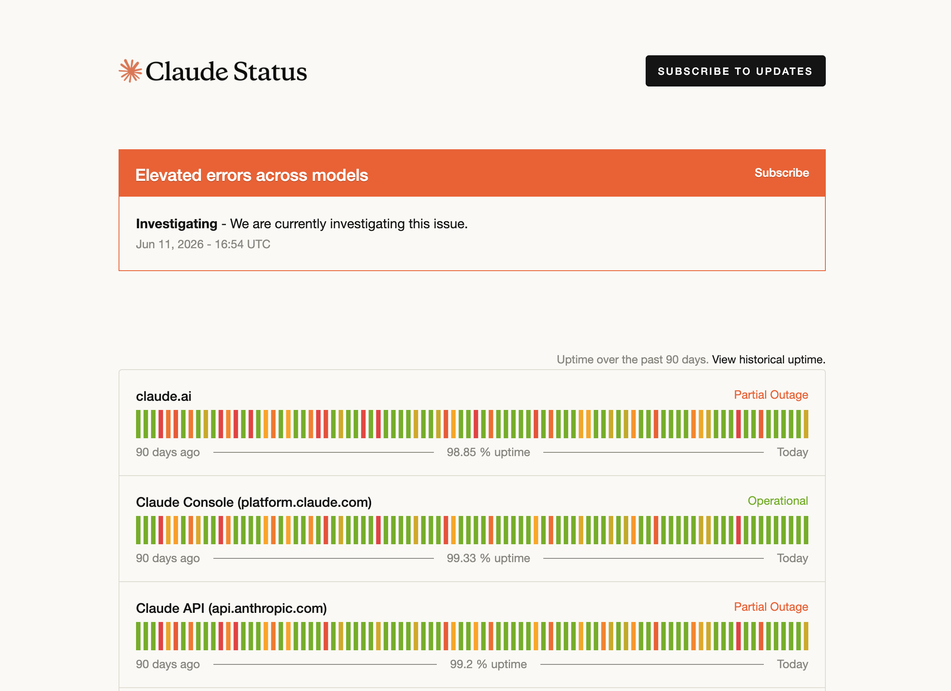Open the Elevated errors across models incident title

(x=252, y=175)
